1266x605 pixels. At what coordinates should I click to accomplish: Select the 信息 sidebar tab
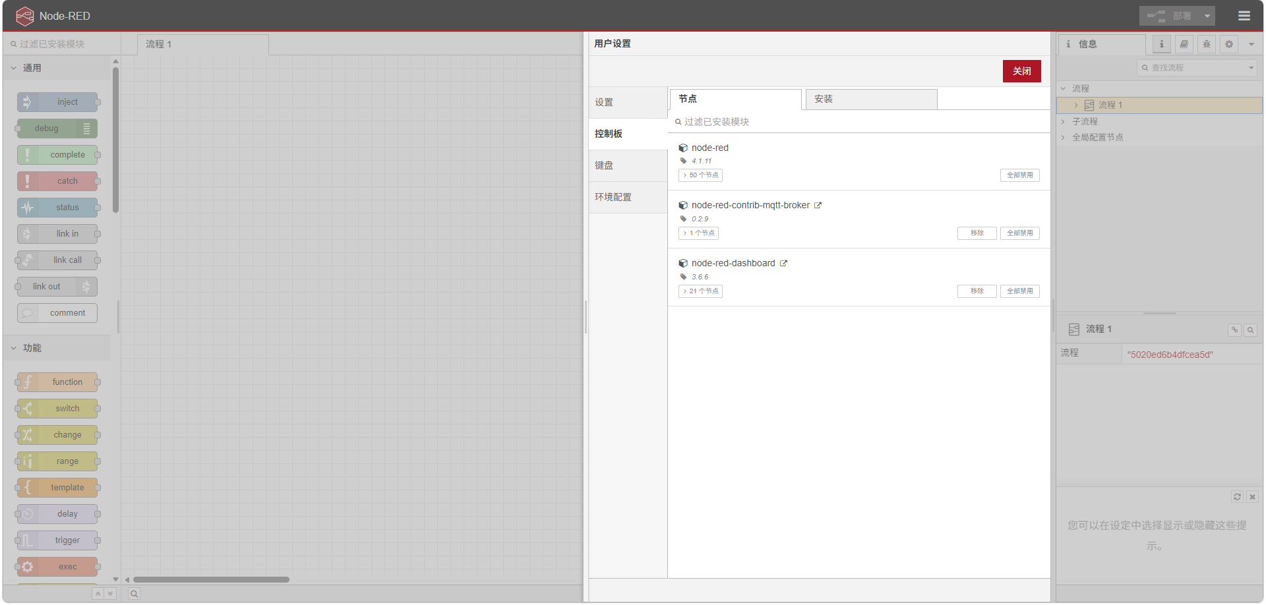pos(1102,45)
